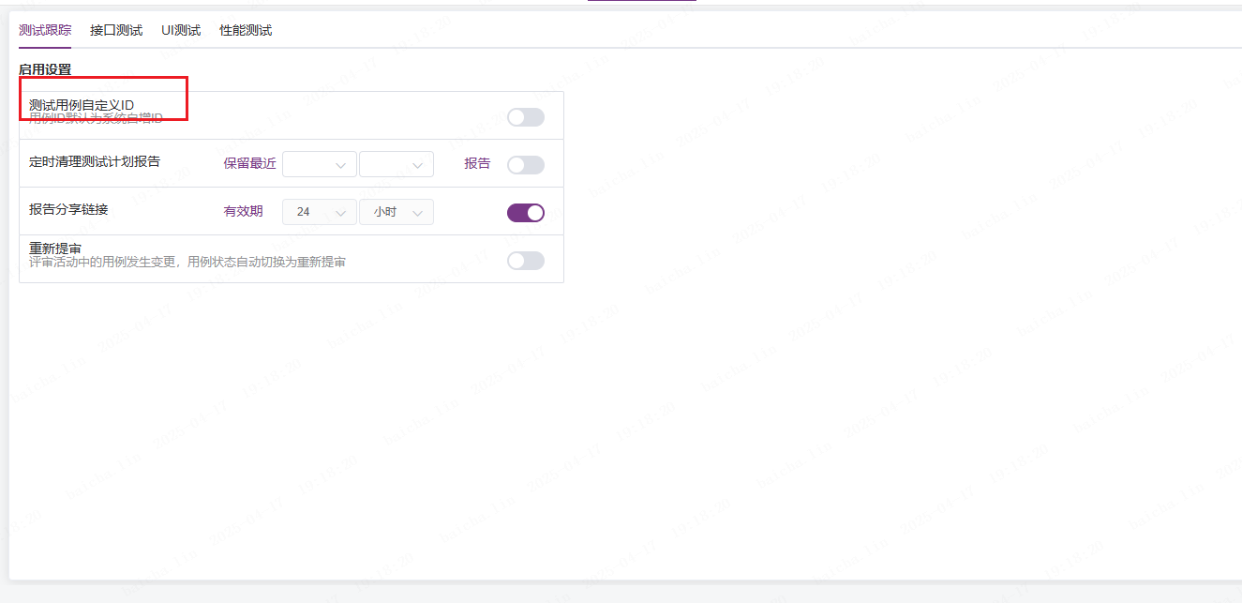Viewport: 1242px width, 603px height.
Task: Click the 定时清理测试计划报告 label
Action: [x=95, y=161]
